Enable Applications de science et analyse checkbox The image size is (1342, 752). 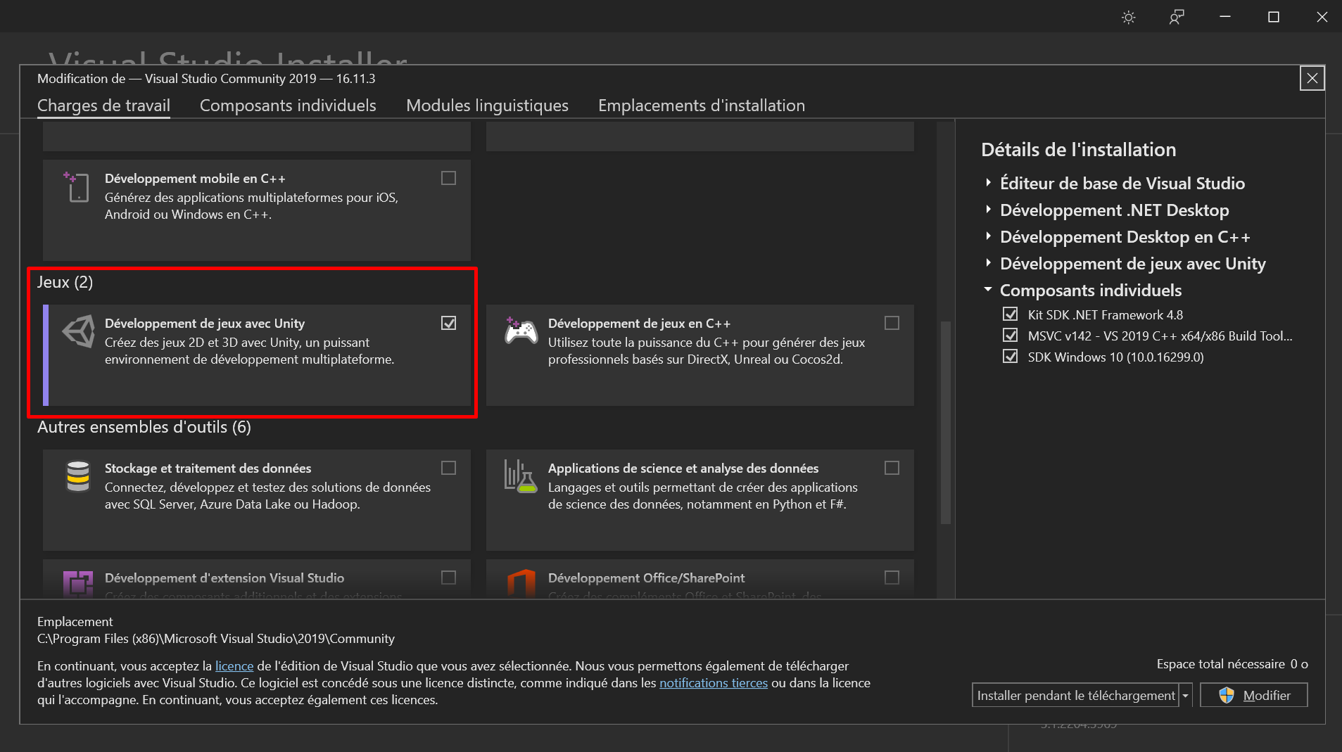(x=892, y=468)
